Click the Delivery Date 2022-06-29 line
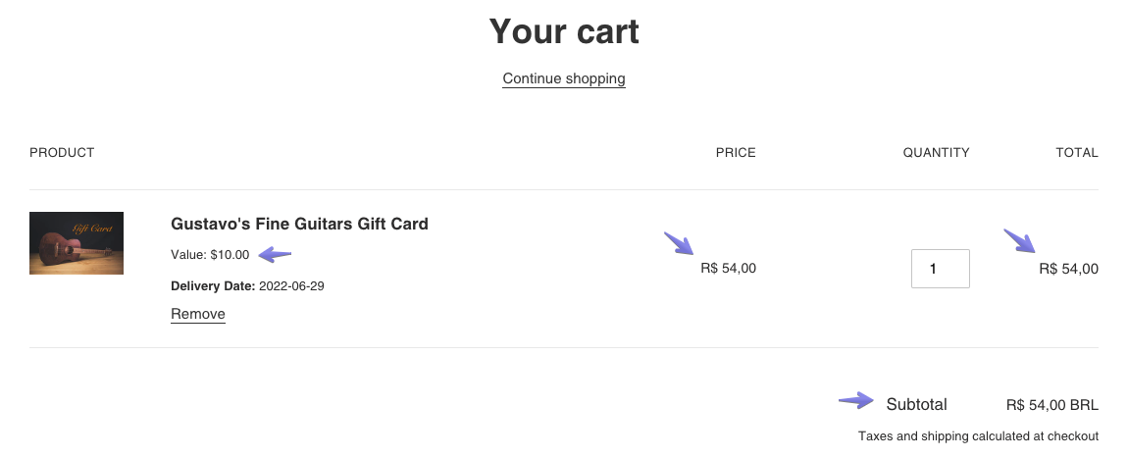 [x=247, y=286]
